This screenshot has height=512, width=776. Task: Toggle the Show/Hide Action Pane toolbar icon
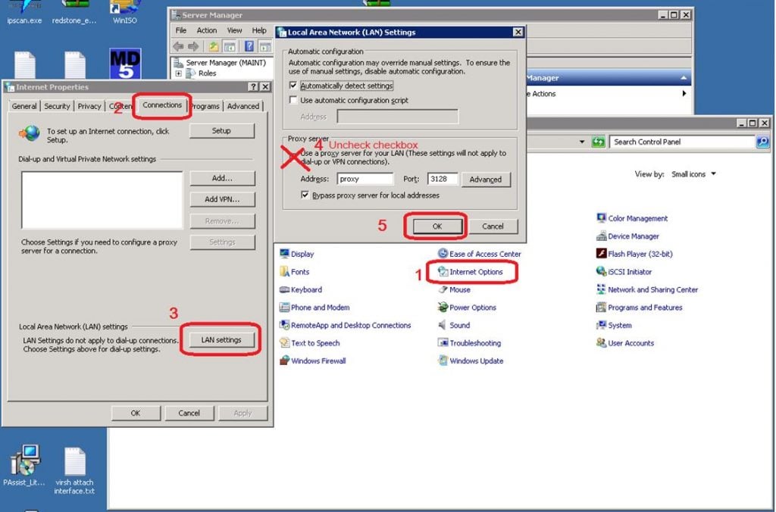tap(265, 47)
